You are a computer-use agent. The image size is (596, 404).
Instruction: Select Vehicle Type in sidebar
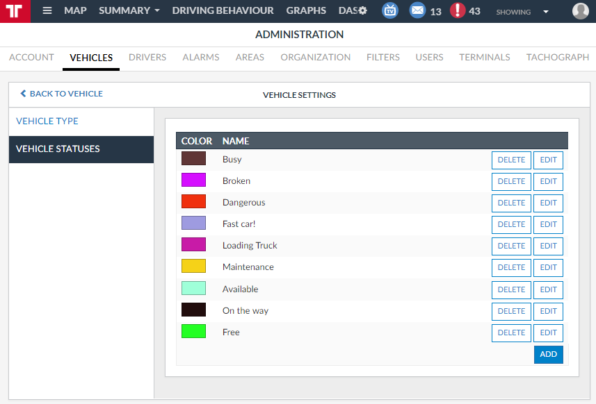pos(47,121)
